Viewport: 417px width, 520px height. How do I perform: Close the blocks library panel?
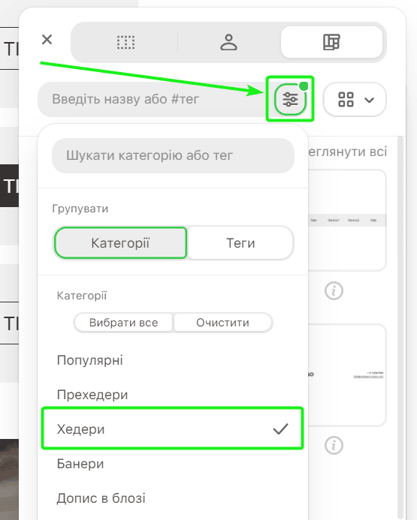coord(47,40)
